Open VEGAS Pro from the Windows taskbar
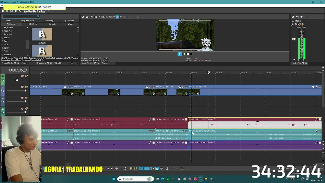This screenshot has height=183, width=325. [x=201, y=179]
